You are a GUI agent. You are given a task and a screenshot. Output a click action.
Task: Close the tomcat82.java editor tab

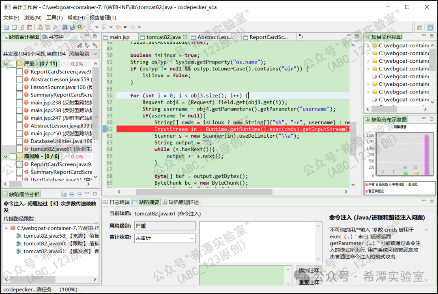coord(185,37)
